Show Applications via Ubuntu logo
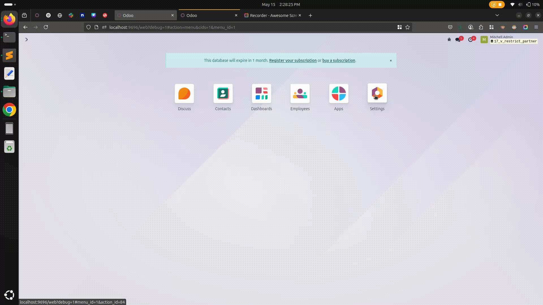This screenshot has height=305, width=543. (x=9, y=295)
